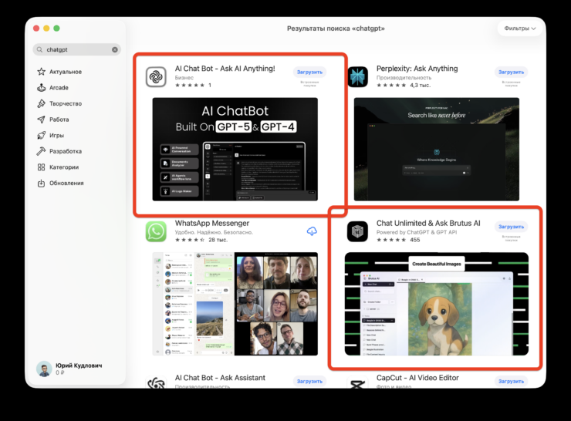
Task: Open the Актуальное sidebar section
Action: click(x=64, y=72)
